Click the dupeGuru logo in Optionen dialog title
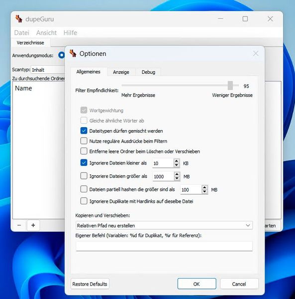The height and width of the screenshot is (299, 295). [73, 53]
